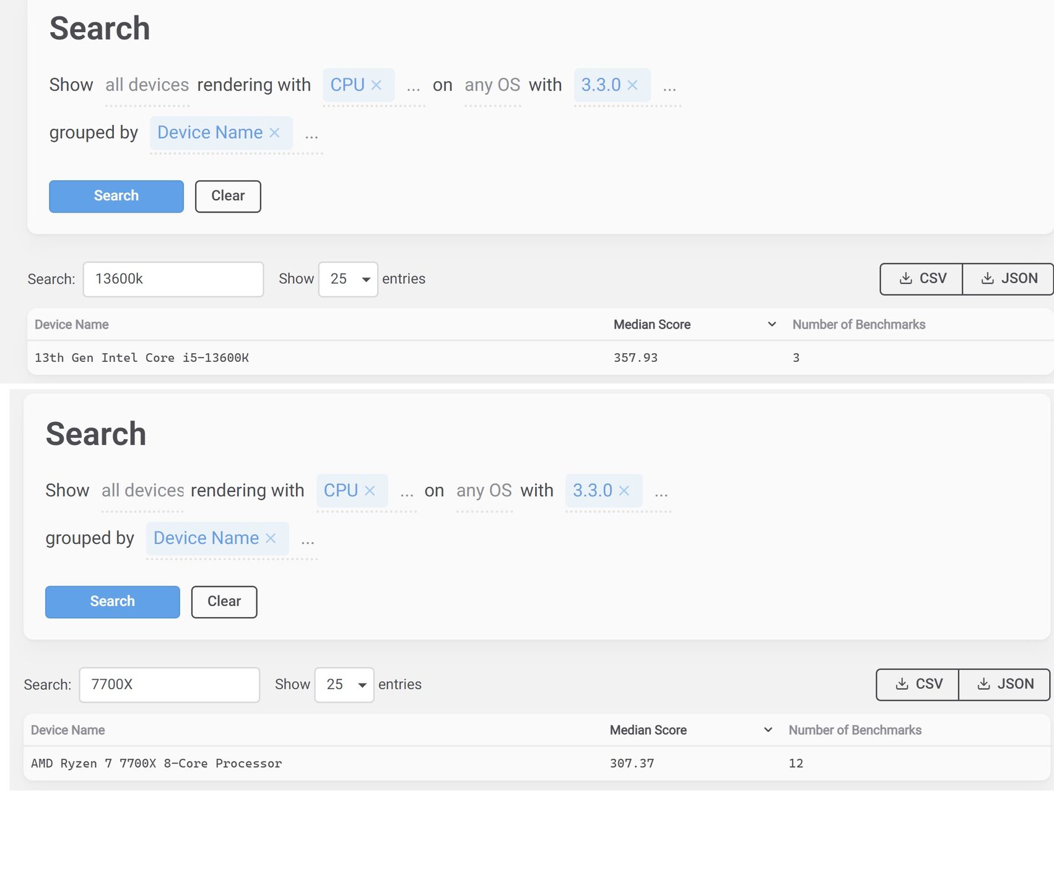1054x878 pixels.
Task: Click the benchmark count 3
Action: (x=796, y=358)
